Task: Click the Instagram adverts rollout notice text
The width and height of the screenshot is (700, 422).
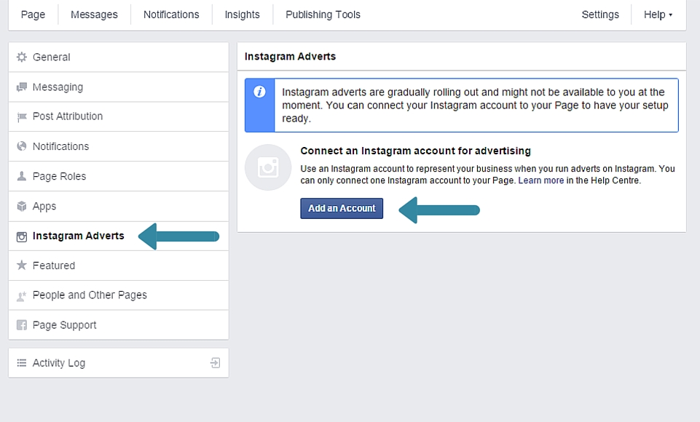Action: tap(475, 105)
